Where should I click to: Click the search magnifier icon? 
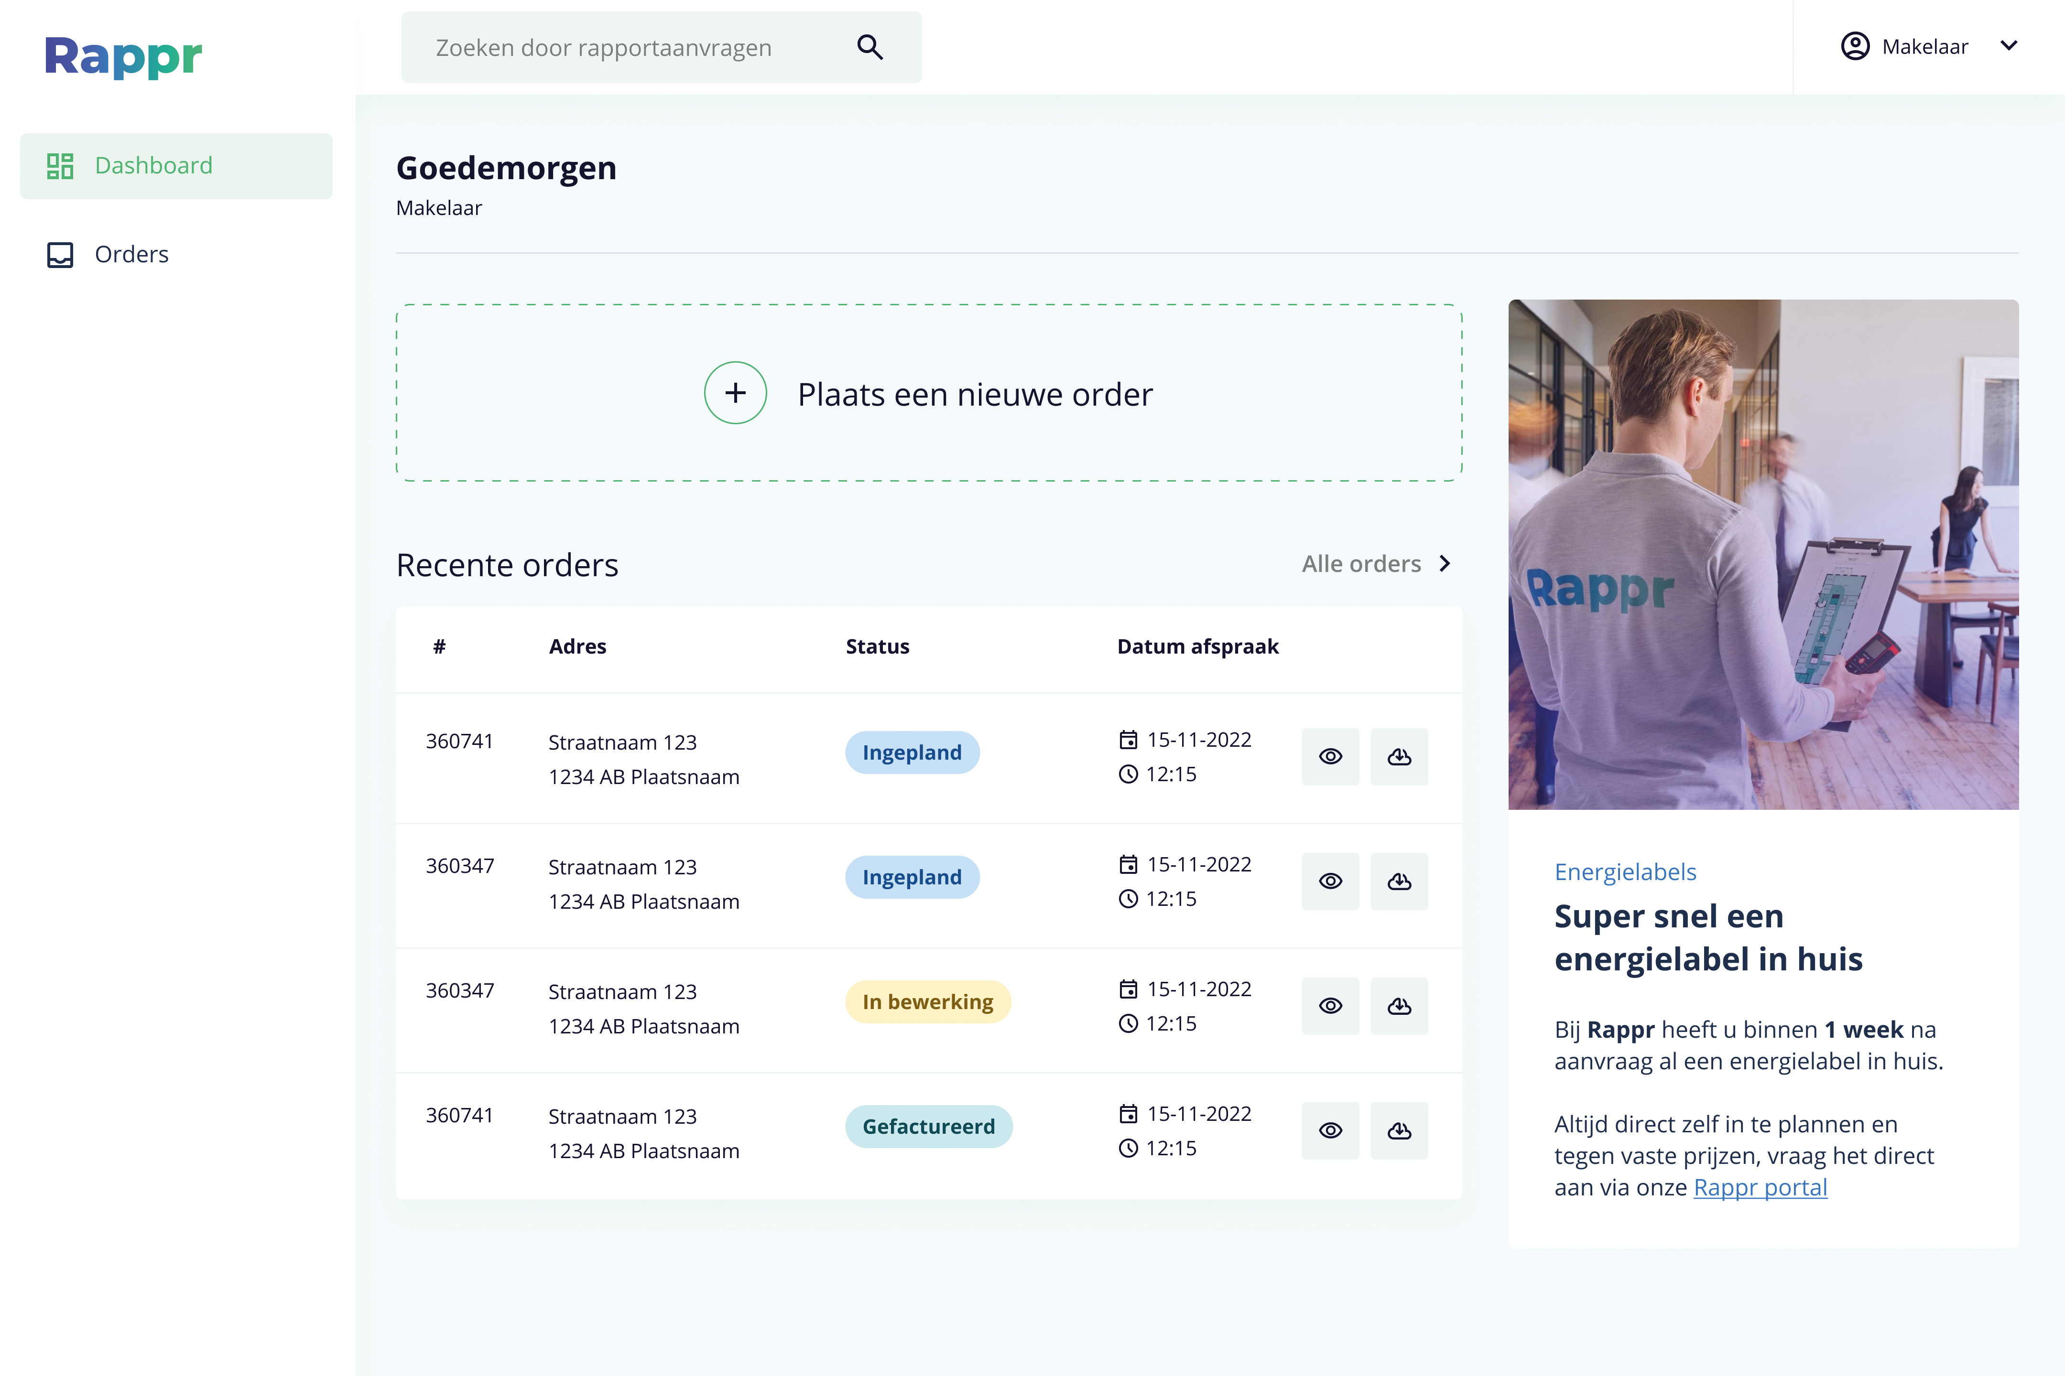[x=869, y=47]
